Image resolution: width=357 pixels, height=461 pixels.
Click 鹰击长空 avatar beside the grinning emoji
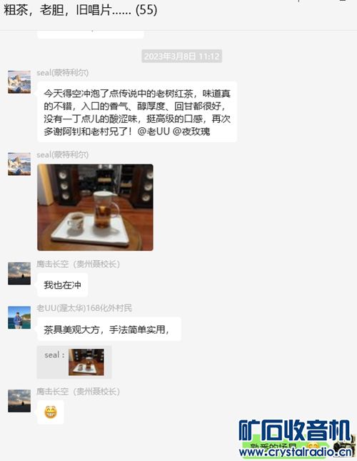19,401
